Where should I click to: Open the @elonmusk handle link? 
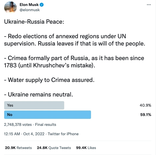click(30, 10)
